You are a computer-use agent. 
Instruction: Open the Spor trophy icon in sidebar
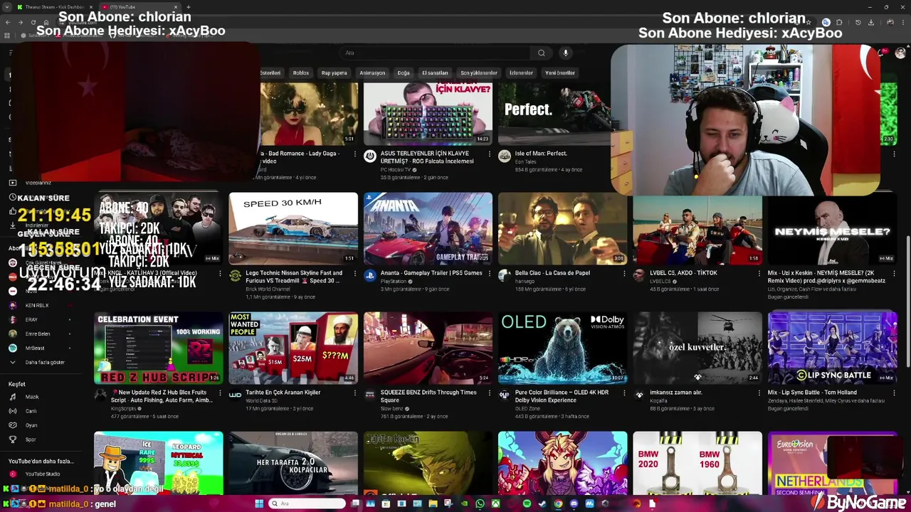12,439
